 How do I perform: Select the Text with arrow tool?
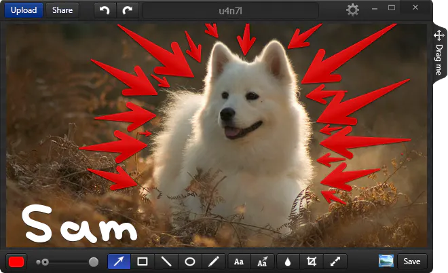pos(263,261)
